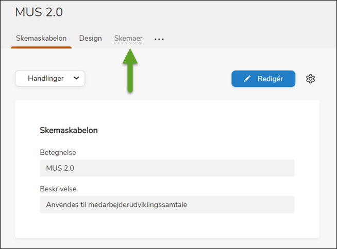Screen dimensions: 337x249
Task: Expand the Handlinger dropdown
Action: (50, 78)
